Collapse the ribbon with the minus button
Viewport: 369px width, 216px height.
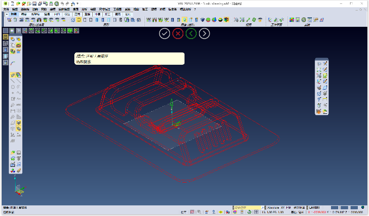pyautogui.click(x=7, y=15)
